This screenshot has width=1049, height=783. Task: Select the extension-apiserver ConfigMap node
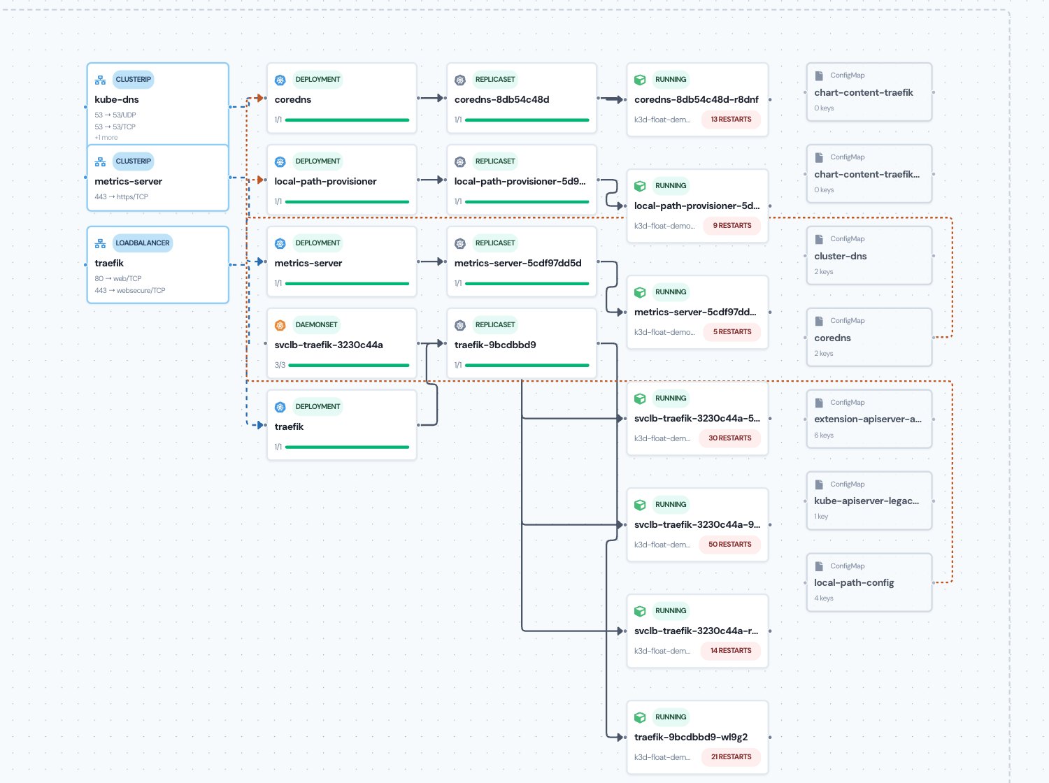[x=869, y=419]
